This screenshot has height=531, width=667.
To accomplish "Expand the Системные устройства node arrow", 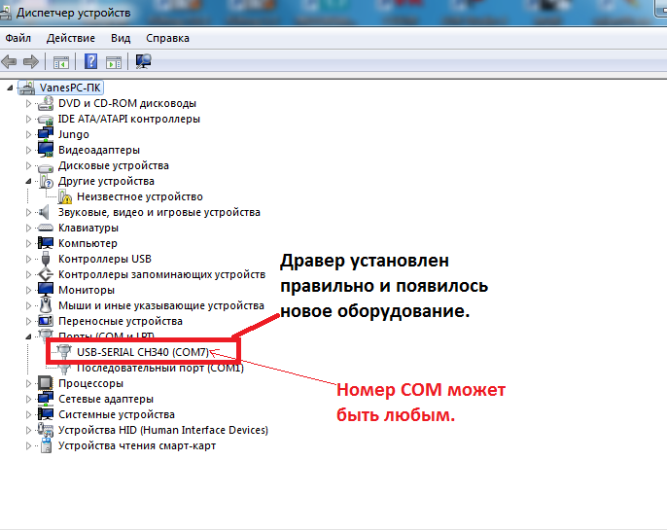I will pyautogui.click(x=28, y=414).
